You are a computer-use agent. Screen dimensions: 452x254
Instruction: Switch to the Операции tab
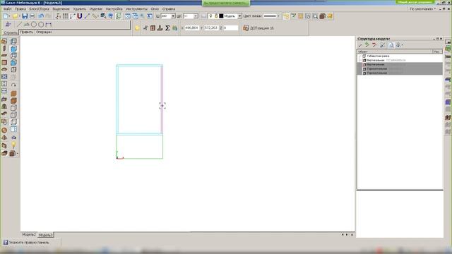pyautogui.click(x=44, y=32)
